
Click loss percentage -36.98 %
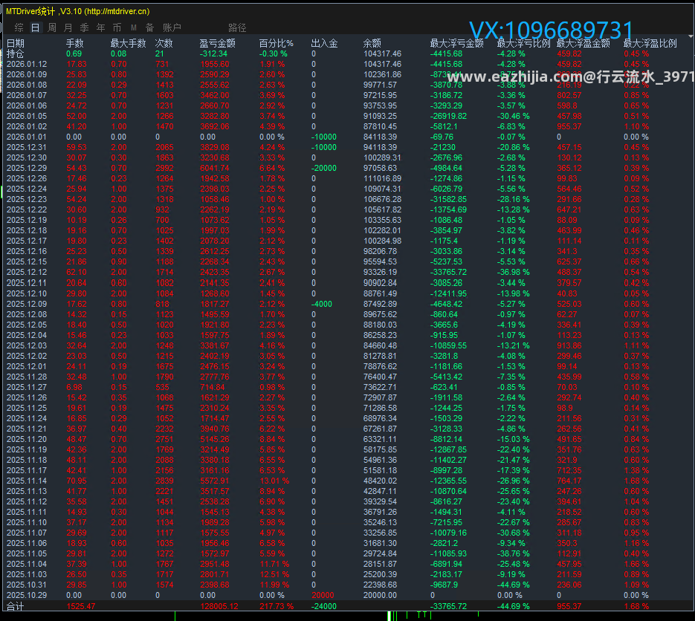pos(513,272)
